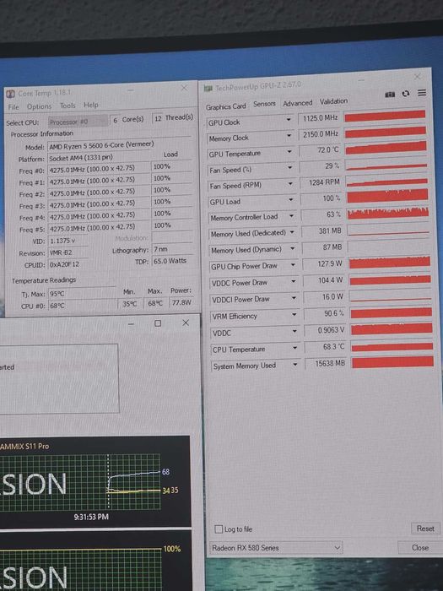Screen dimensions: 443x591
Task: Switch to the Validation tab
Action: click(x=333, y=101)
